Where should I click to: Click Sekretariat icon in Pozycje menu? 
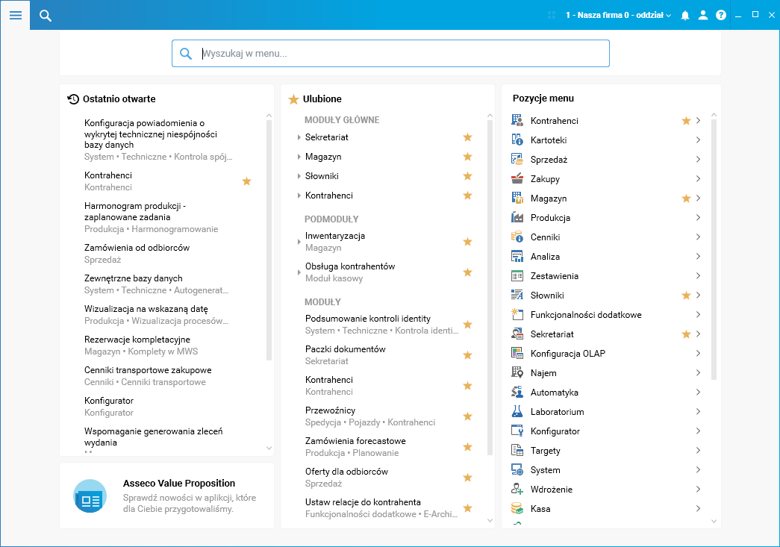517,334
